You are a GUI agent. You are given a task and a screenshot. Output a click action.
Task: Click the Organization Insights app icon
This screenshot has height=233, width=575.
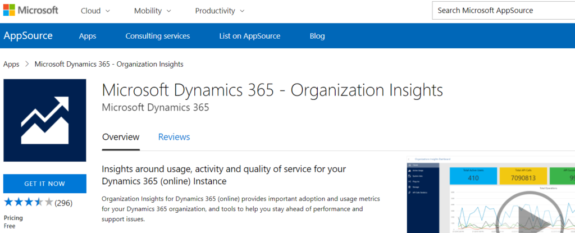[x=45, y=120]
